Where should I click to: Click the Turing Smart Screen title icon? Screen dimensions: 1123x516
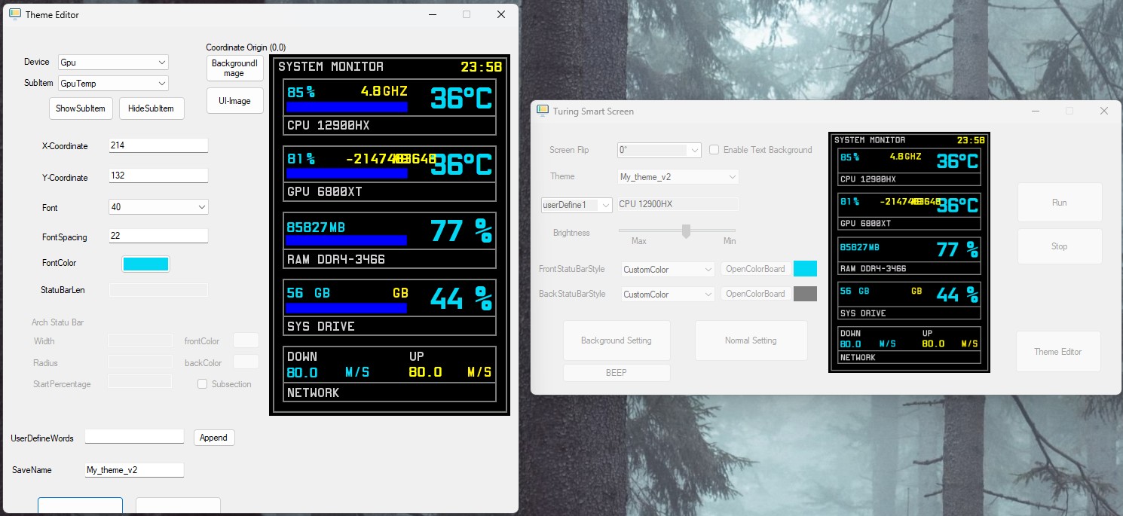(x=542, y=111)
